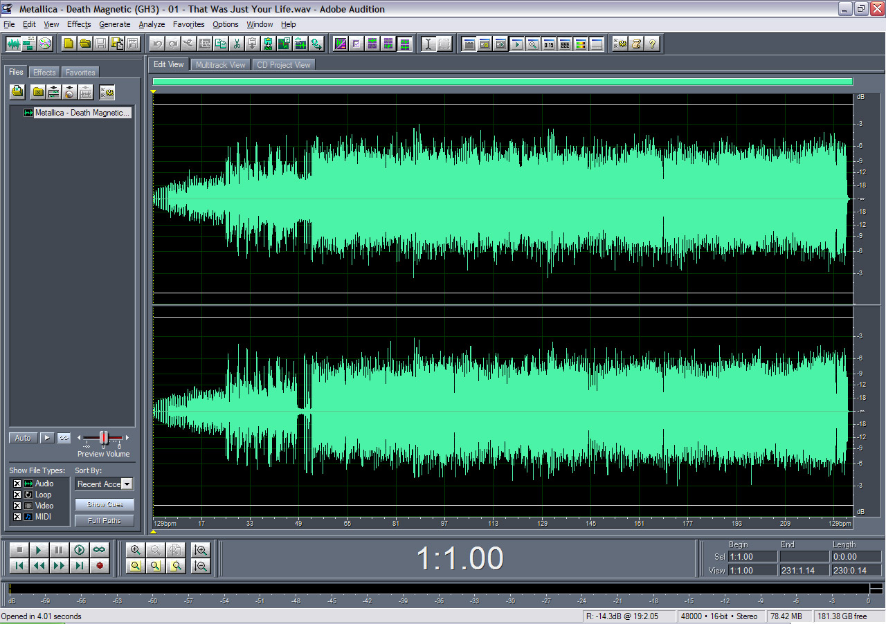Open the help question mark icon

652,44
